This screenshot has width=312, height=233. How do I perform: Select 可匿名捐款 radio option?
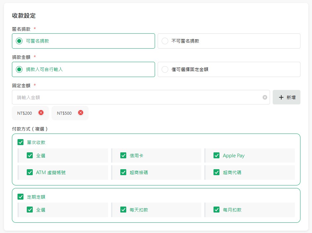tap(19, 41)
